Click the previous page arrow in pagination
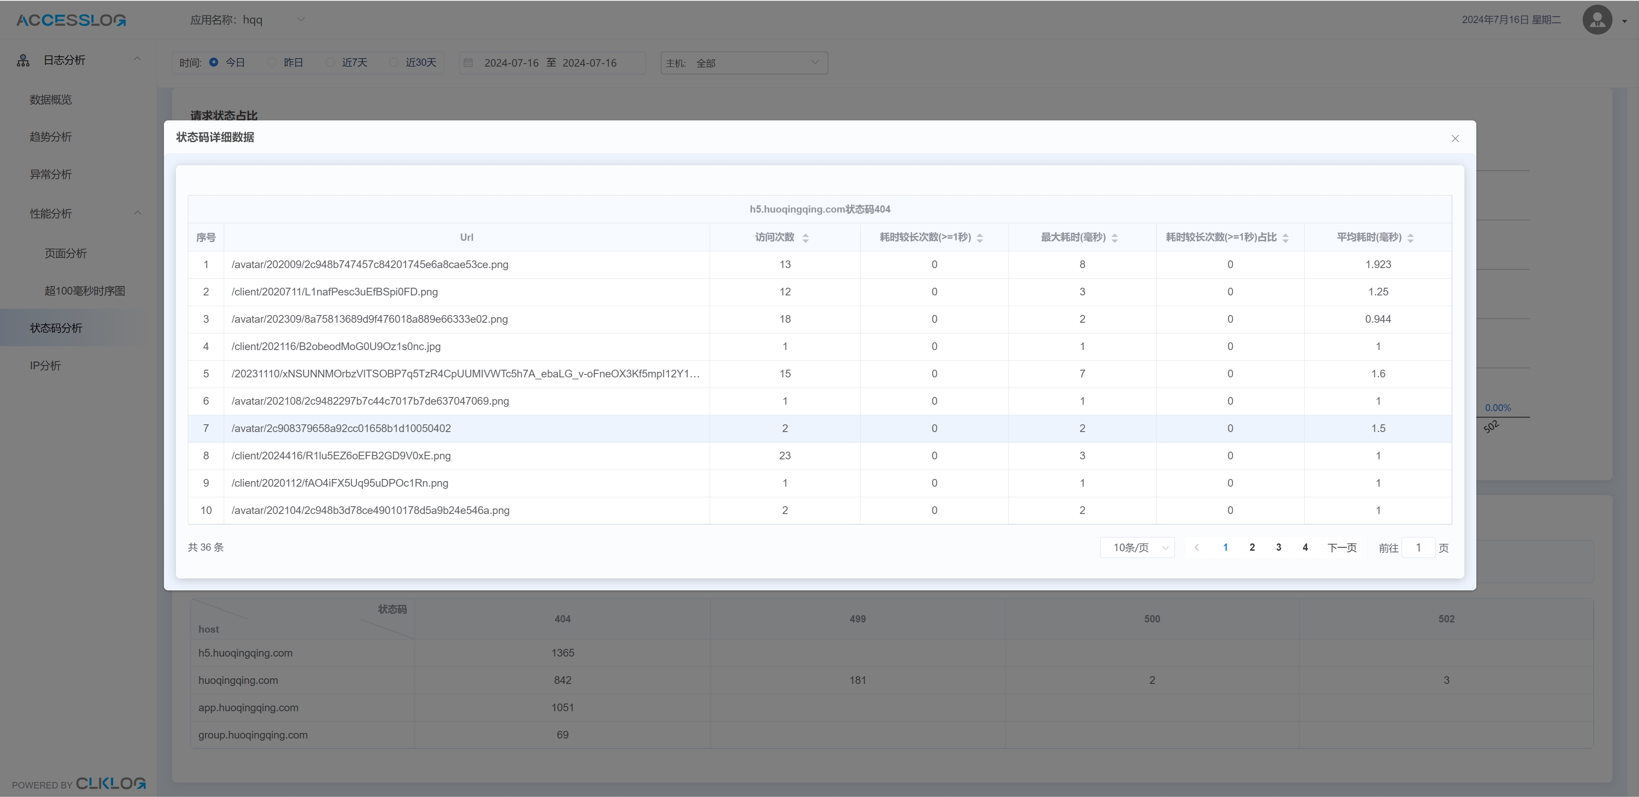This screenshot has height=797, width=1639. pyautogui.click(x=1196, y=548)
